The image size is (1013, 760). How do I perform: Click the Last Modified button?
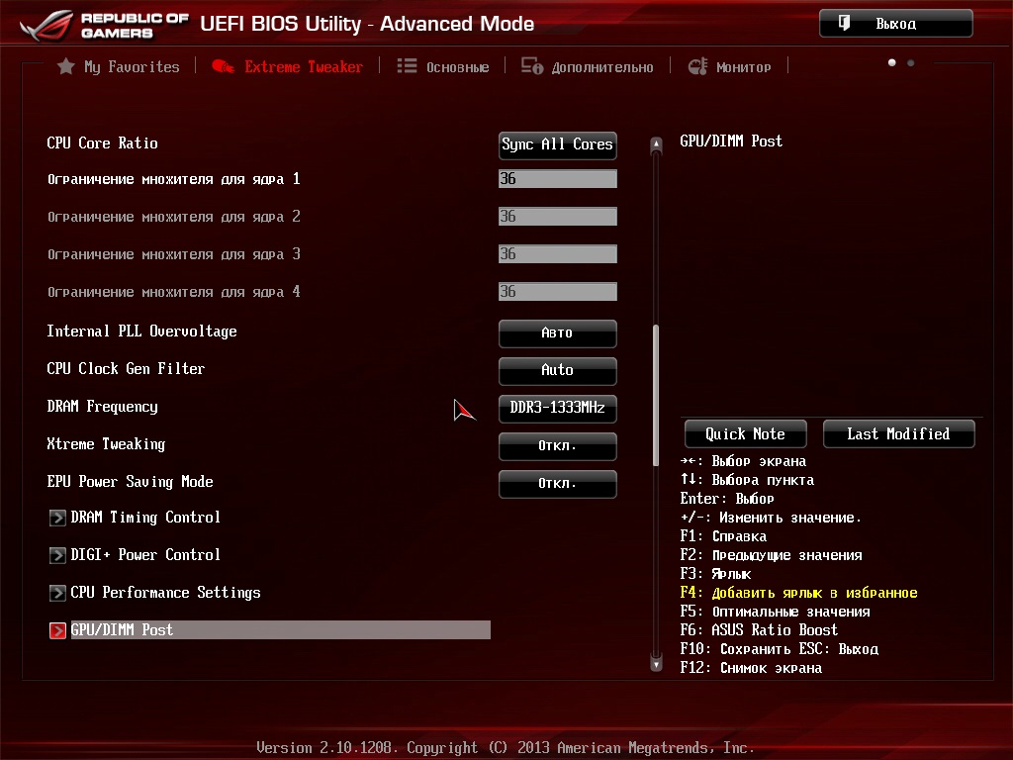click(x=898, y=433)
